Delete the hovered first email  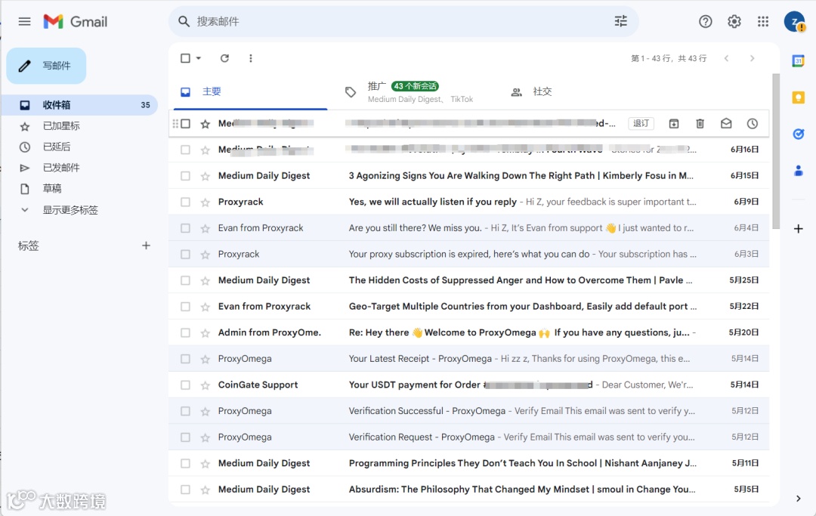click(700, 123)
